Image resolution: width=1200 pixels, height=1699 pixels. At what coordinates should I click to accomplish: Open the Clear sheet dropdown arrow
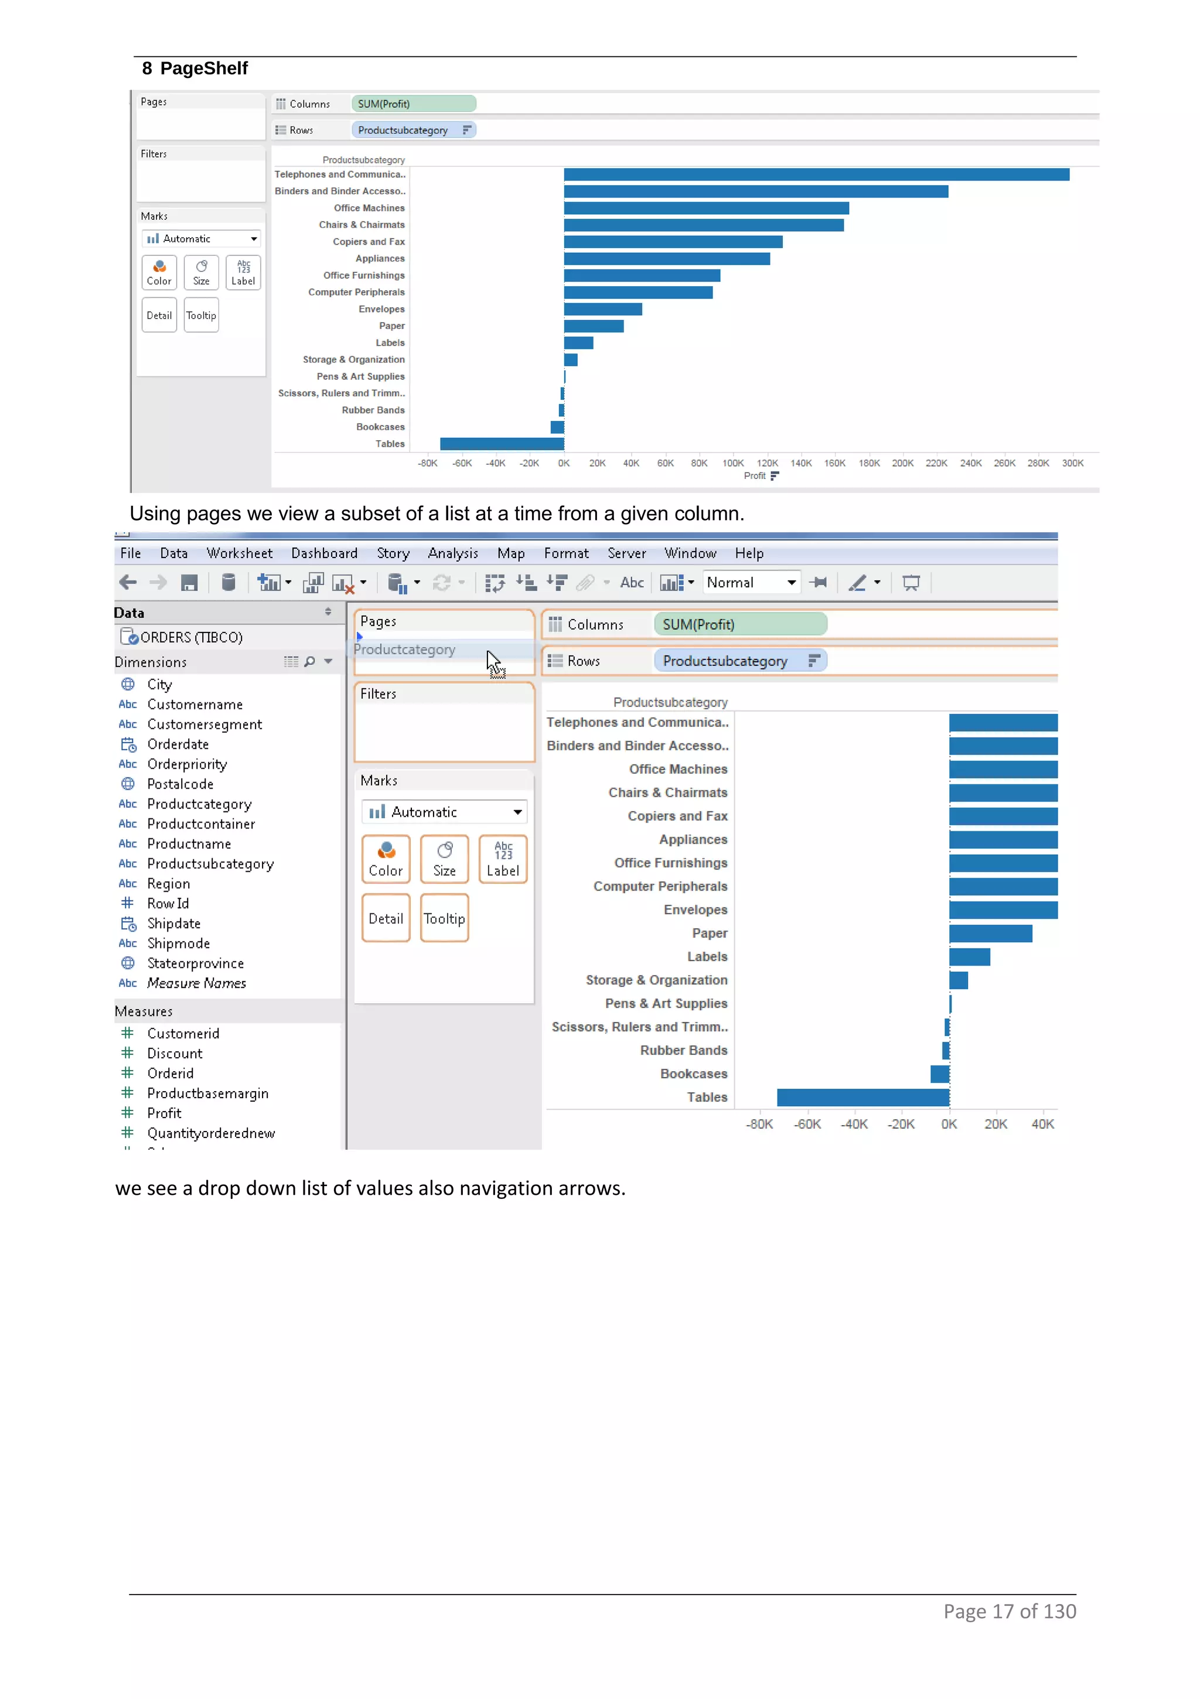pos(363,582)
